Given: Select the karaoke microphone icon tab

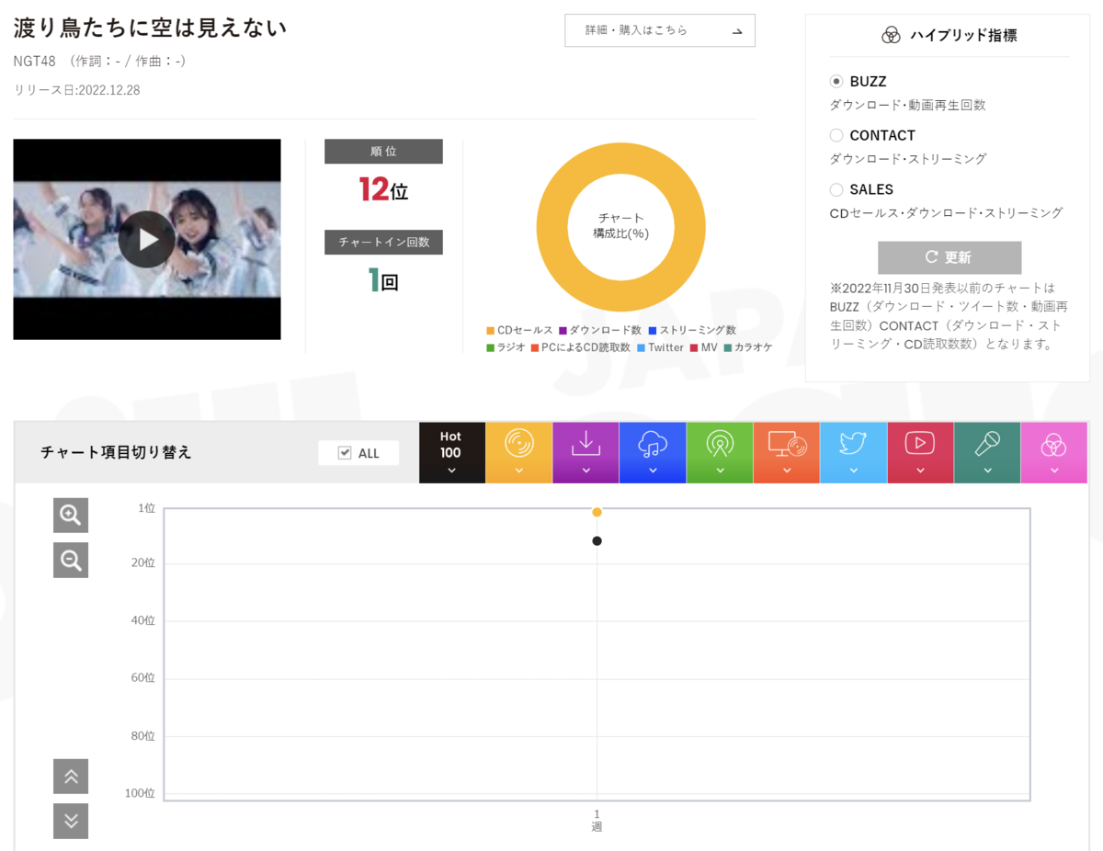Looking at the screenshot, I should click(x=987, y=452).
